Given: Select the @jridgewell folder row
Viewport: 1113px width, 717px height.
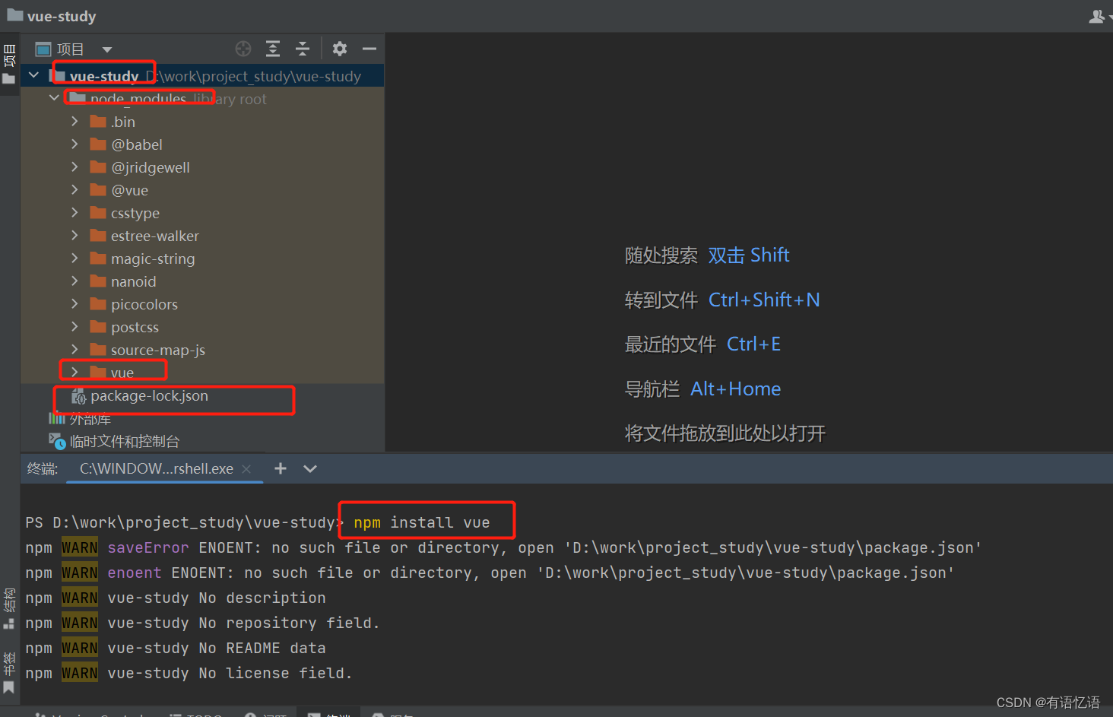Looking at the screenshot, I should (202, 167).
